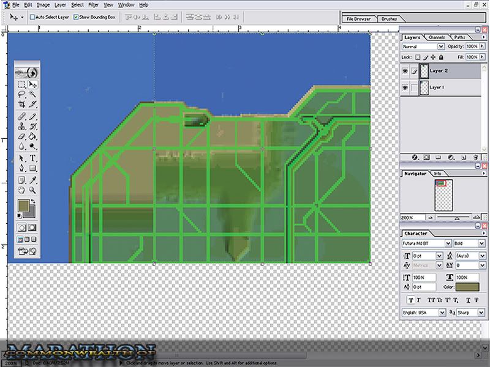The height and width of the screenshot is (367, 490).
Task: Create a new layer set folder
Action: 439,157
